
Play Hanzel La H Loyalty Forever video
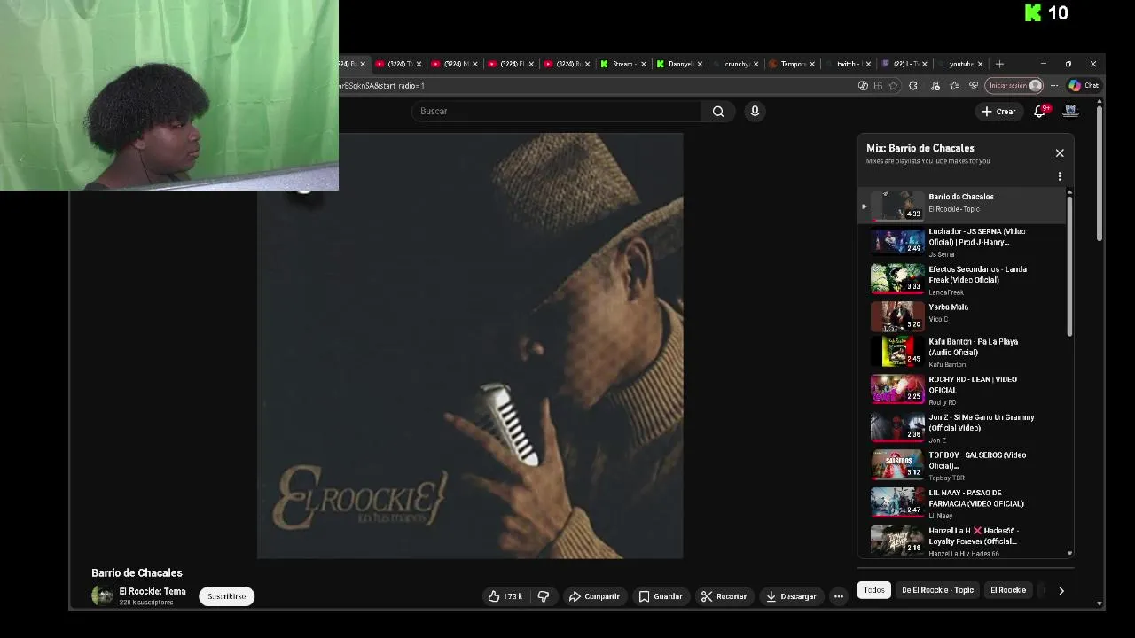tap(961, 541)
